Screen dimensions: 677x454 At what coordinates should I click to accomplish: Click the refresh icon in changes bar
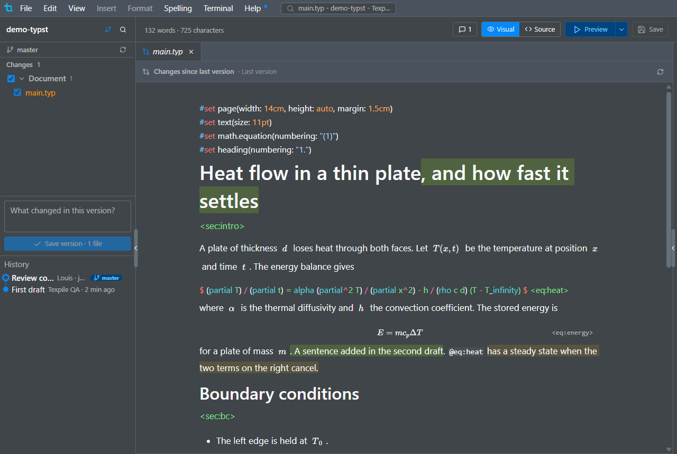[x=660, y=72]
